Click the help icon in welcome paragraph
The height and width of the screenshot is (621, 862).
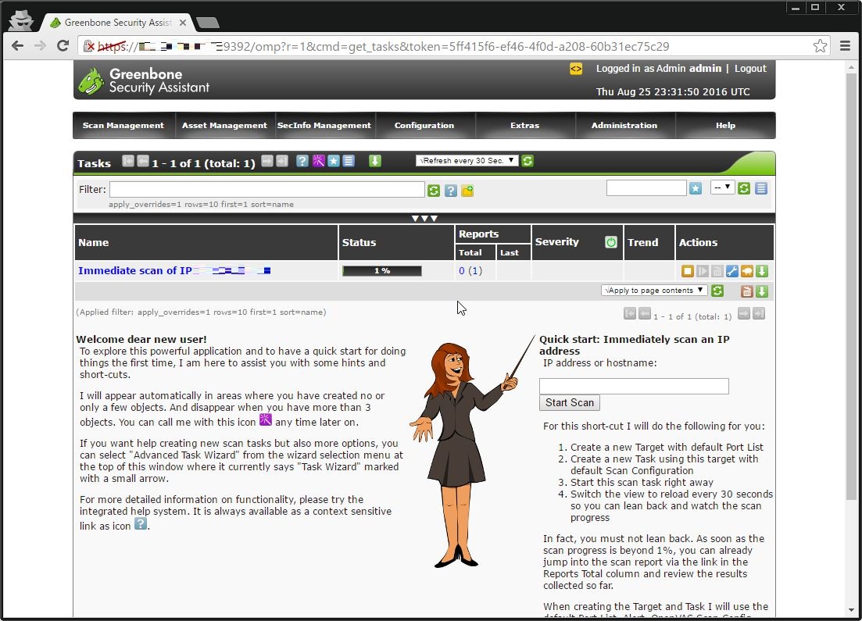coord(141,523)
